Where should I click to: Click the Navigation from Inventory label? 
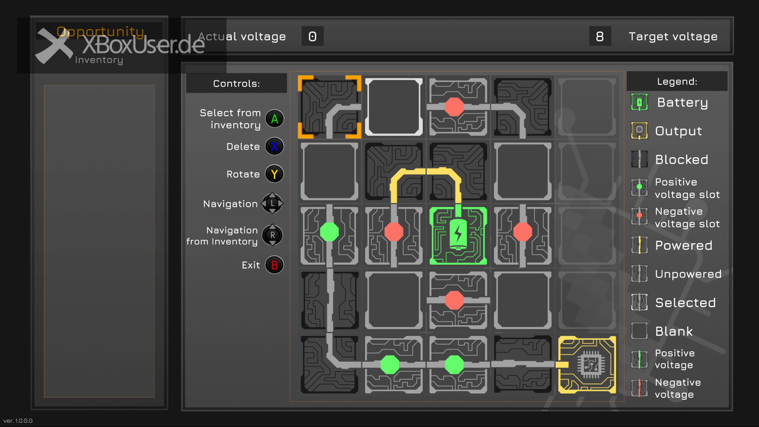pos(222,235)
